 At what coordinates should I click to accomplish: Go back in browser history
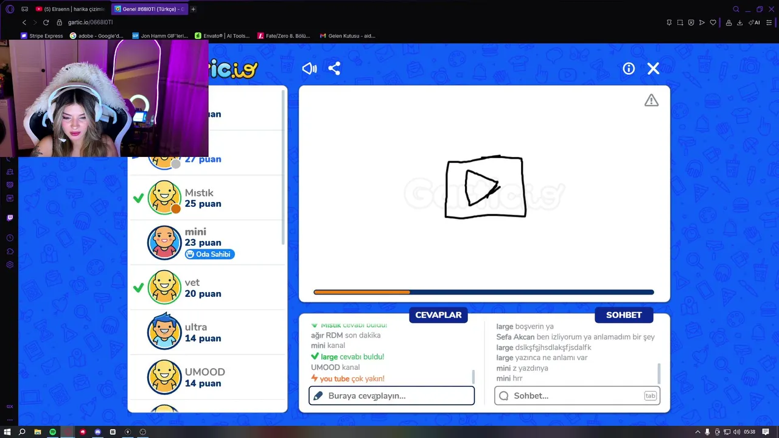click(24, 23)
